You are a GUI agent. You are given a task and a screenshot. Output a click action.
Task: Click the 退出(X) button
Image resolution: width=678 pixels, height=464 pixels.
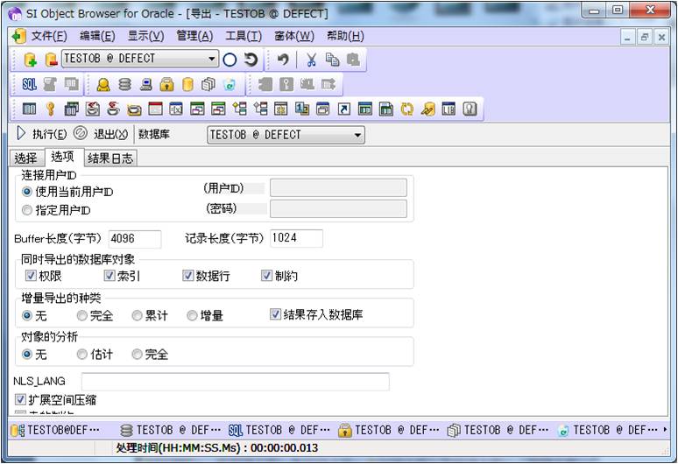101,134
